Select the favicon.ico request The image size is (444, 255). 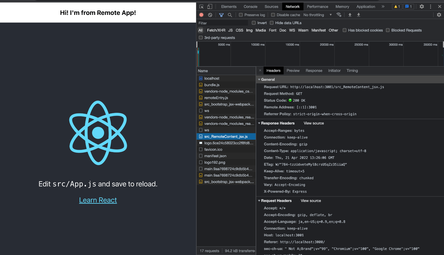tap(226, 150)
